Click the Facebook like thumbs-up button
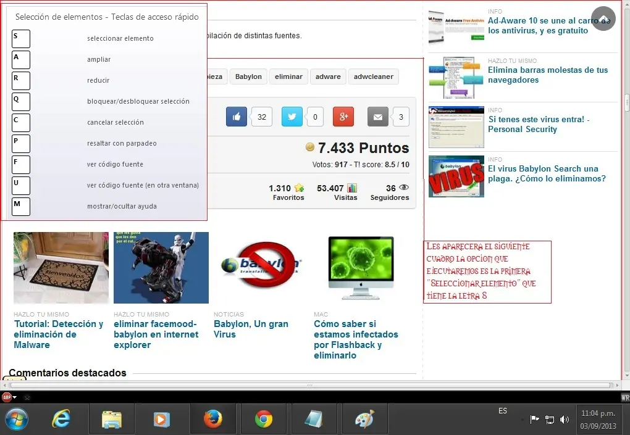The image size is (630, 435). (236, 117)
